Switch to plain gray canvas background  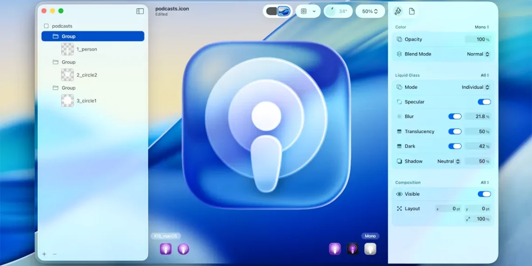pos(272,11)
